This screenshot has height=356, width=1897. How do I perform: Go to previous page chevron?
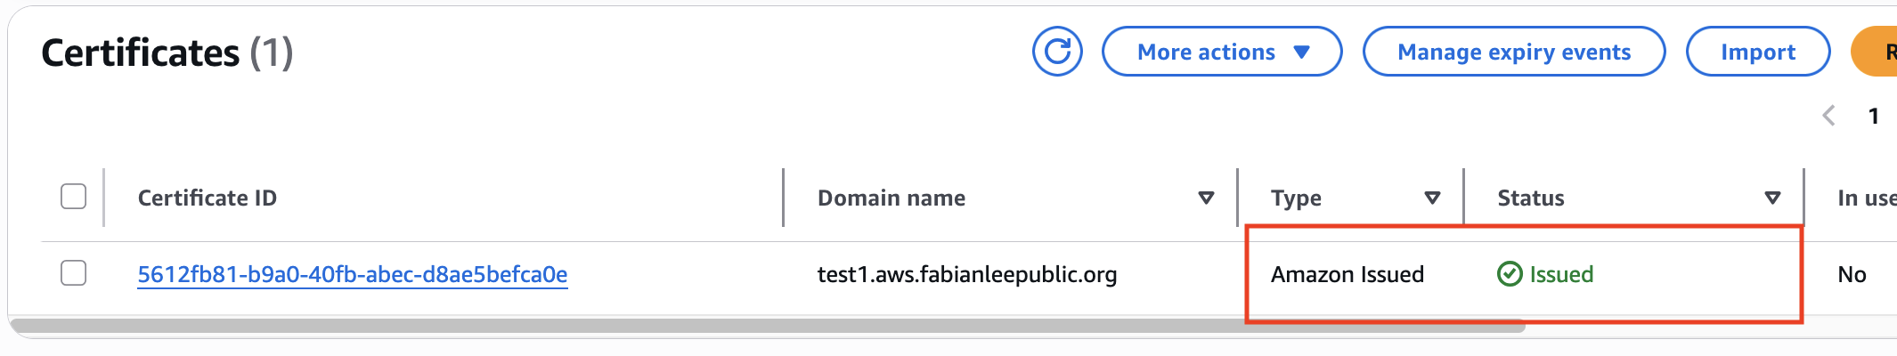point(1828,116)
